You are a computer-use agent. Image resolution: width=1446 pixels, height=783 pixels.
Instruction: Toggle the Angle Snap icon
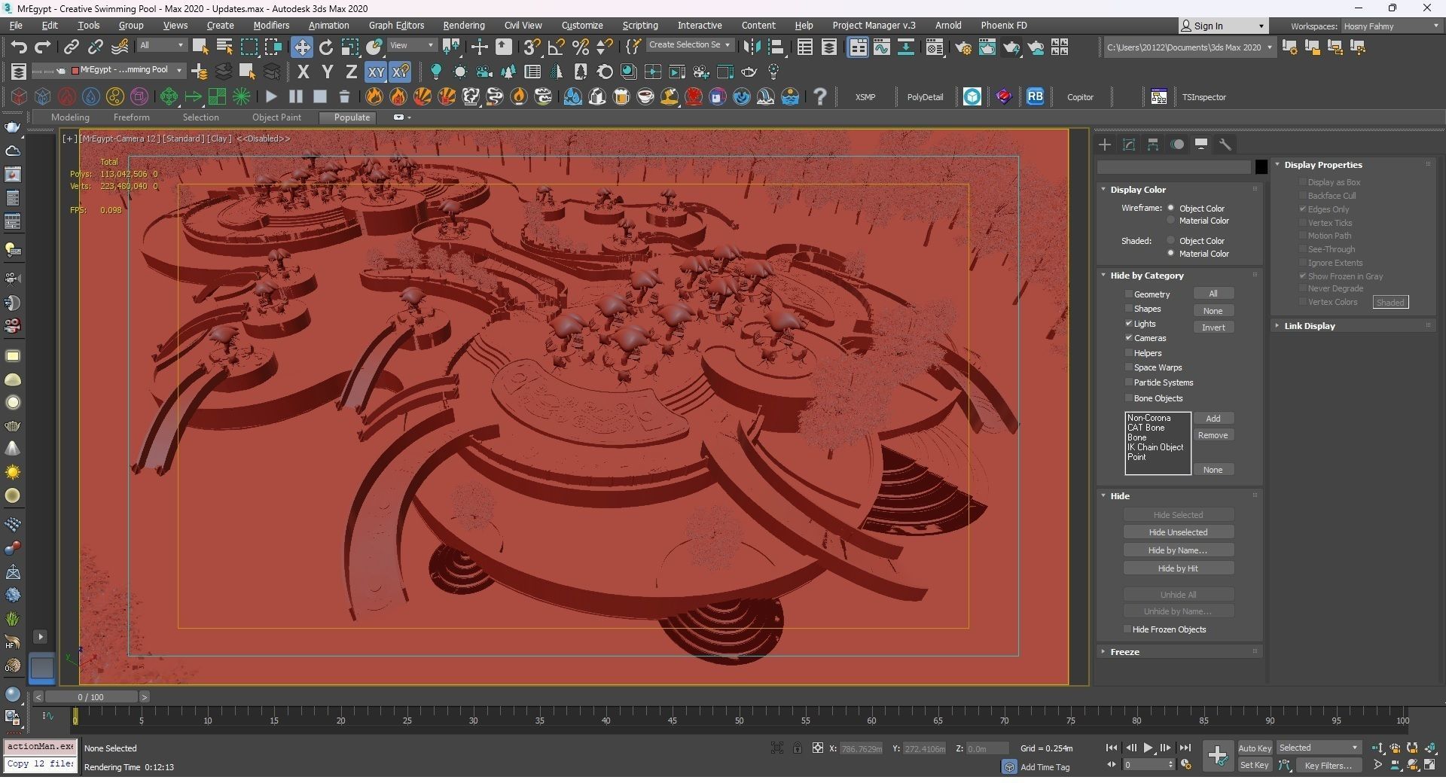click(x=556, y=47)
